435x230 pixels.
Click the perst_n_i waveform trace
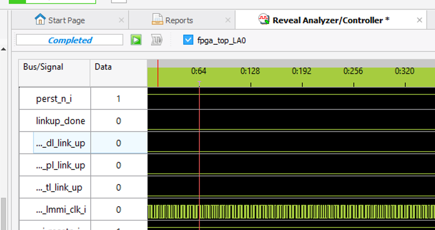pos(291,94)
